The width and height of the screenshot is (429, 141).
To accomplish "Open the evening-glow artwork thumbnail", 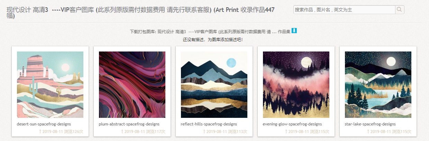I will 296,85.
